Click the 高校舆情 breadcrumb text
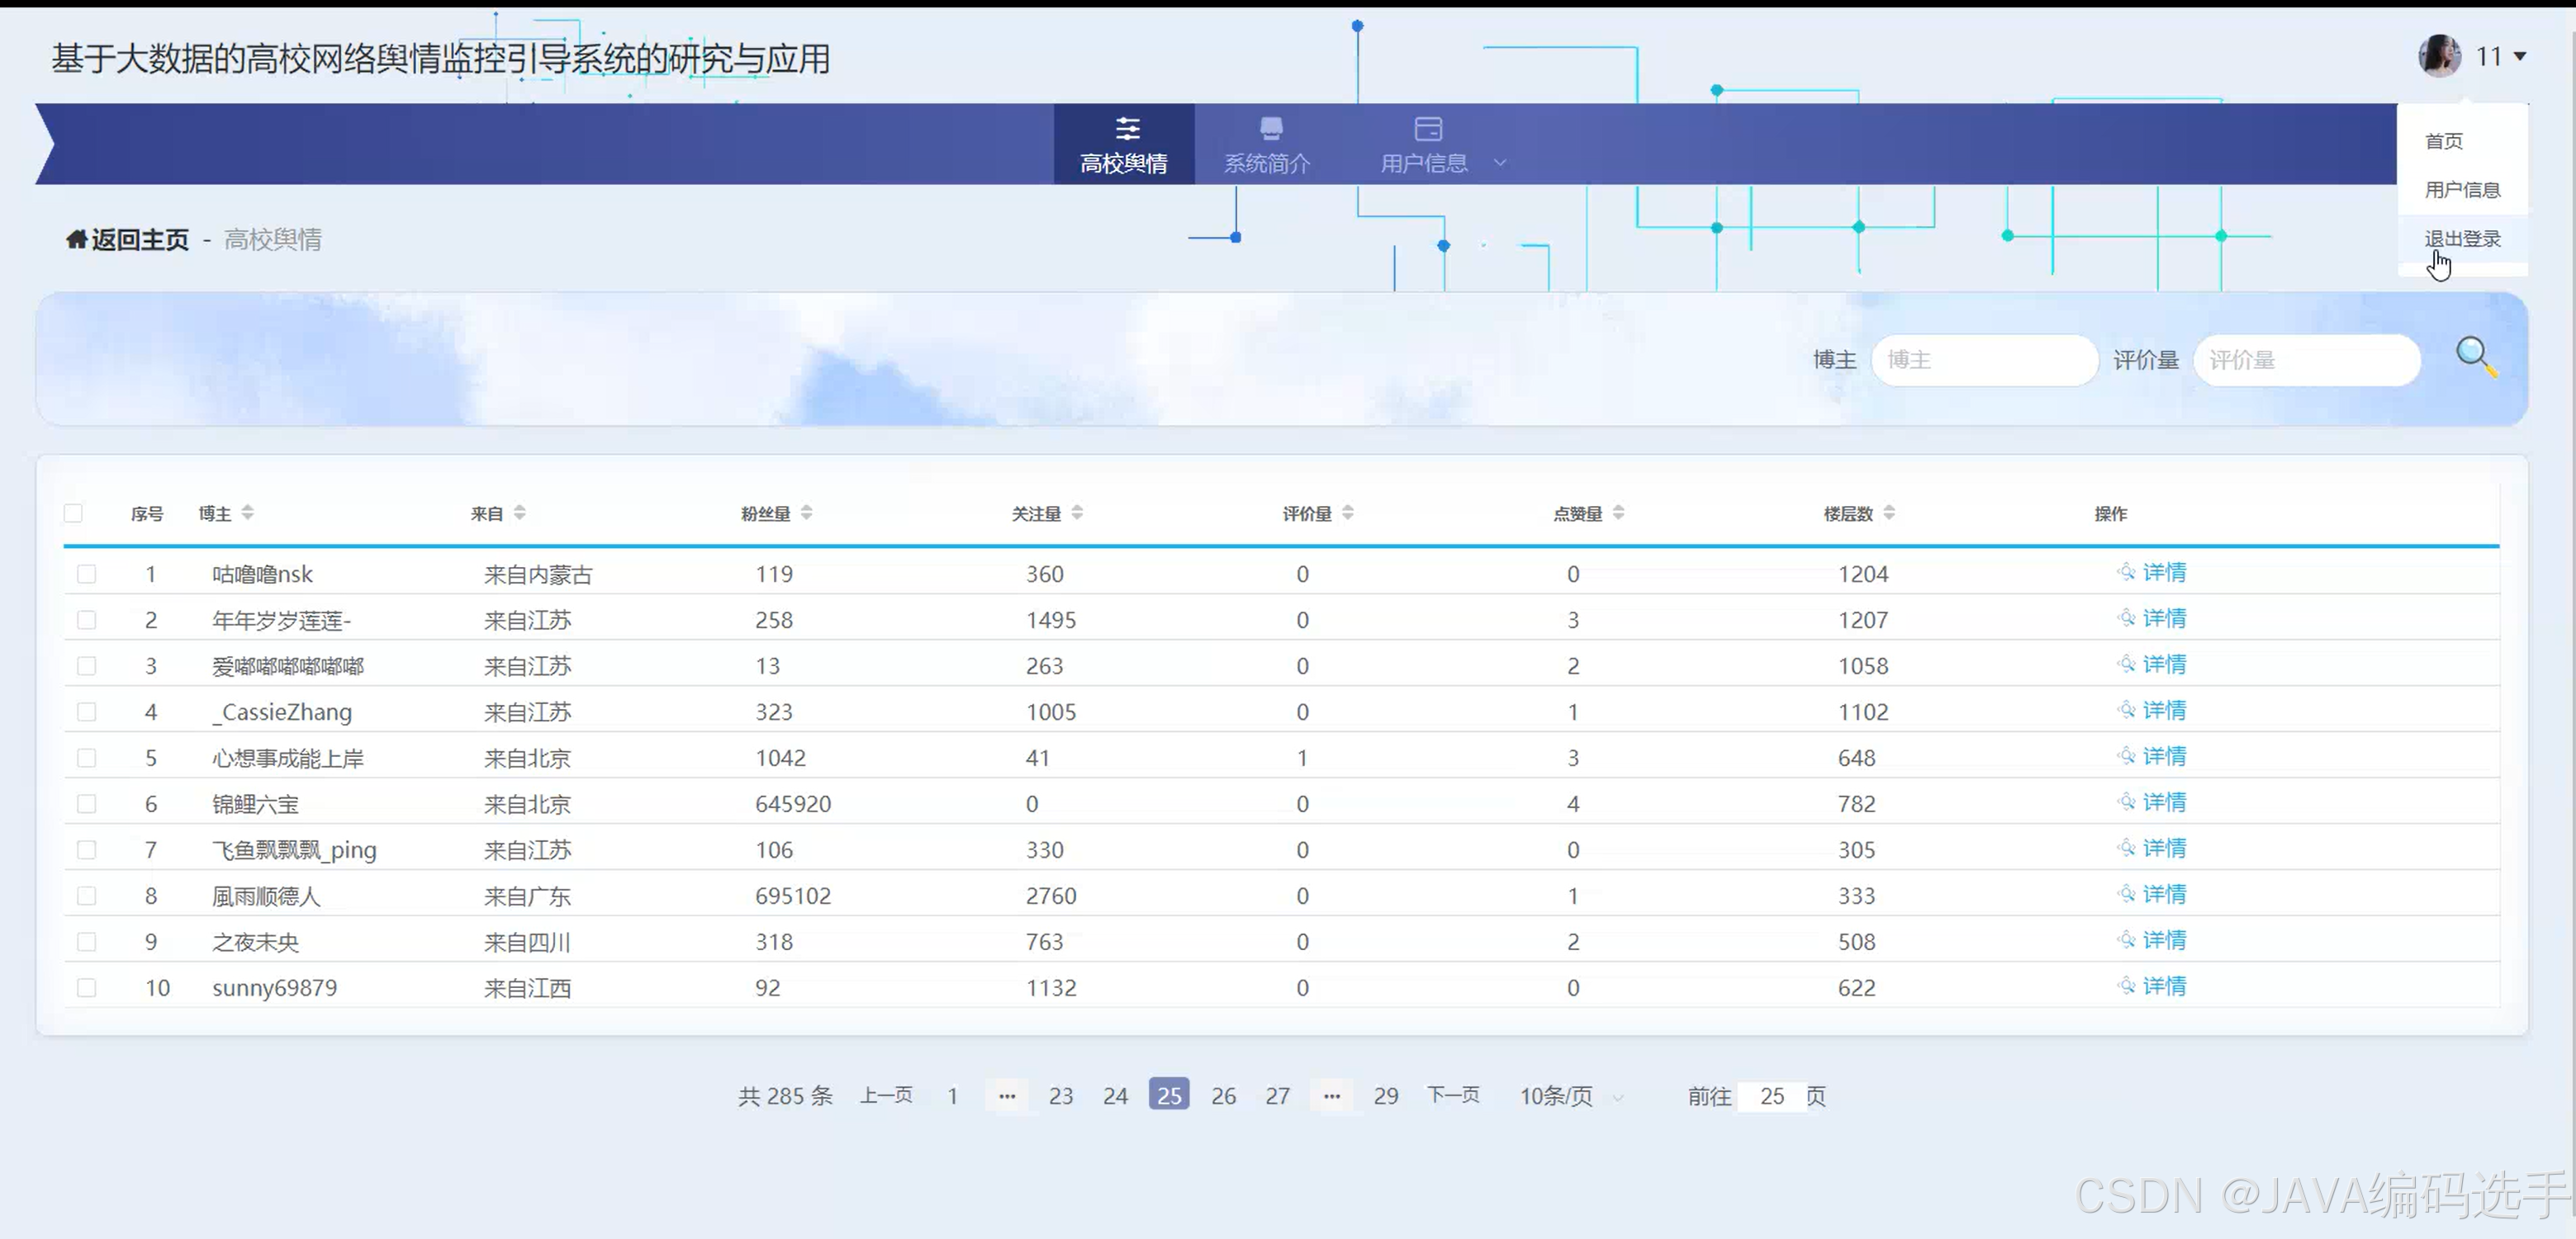The image size is (2576, 1239). [273, 240]
